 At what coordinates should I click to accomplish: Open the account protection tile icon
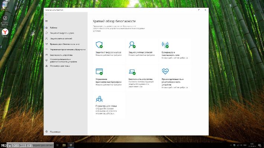pos(132,45)
